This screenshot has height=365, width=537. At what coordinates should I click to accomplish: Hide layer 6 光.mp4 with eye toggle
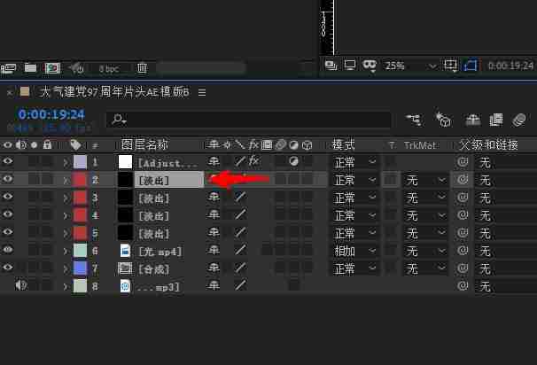pos(8,250)
